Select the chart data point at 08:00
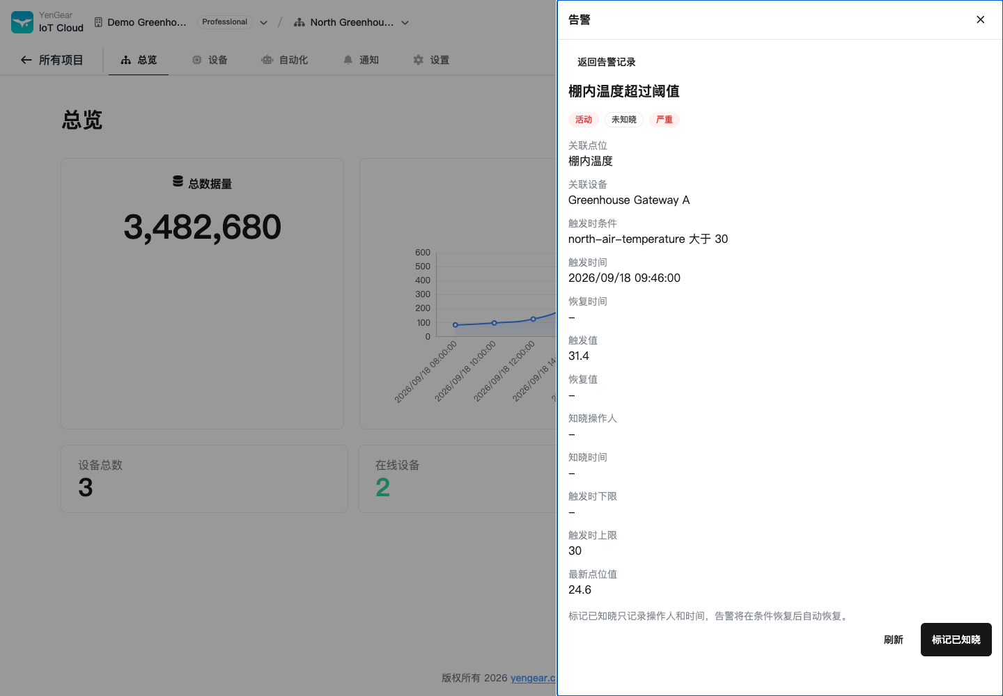 click(456, 325)
